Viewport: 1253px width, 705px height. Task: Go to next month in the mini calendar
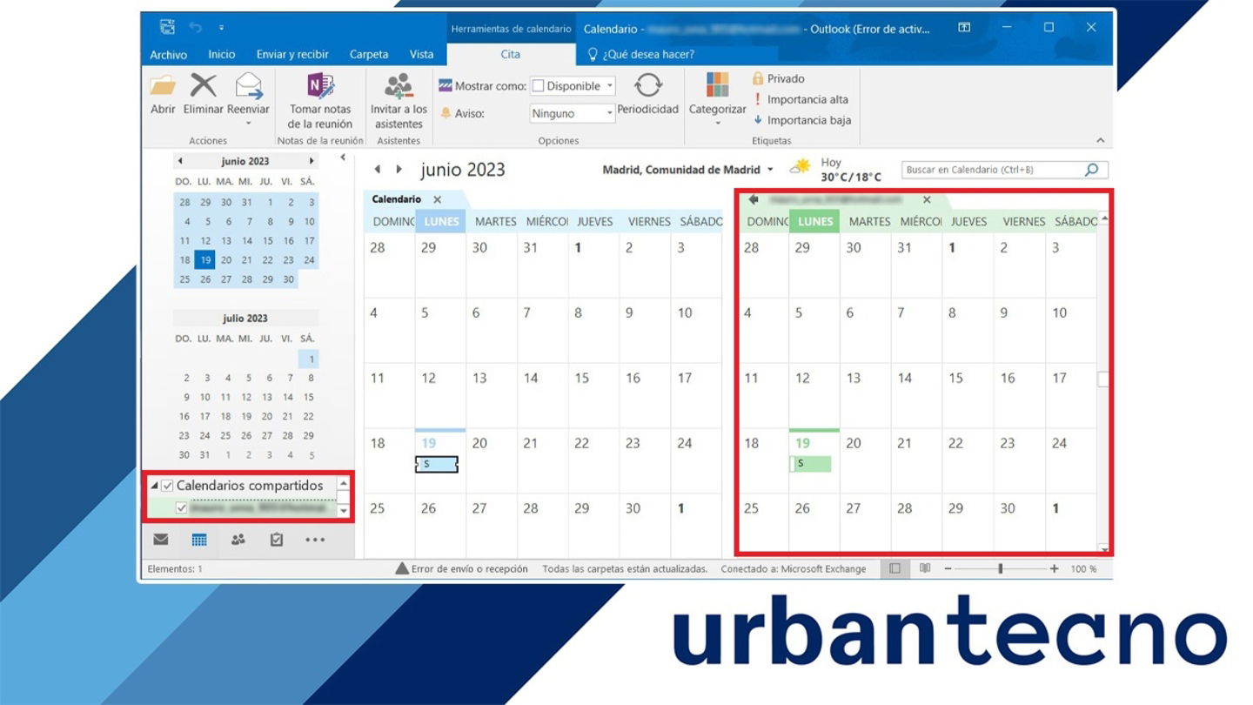pos(311,161)
